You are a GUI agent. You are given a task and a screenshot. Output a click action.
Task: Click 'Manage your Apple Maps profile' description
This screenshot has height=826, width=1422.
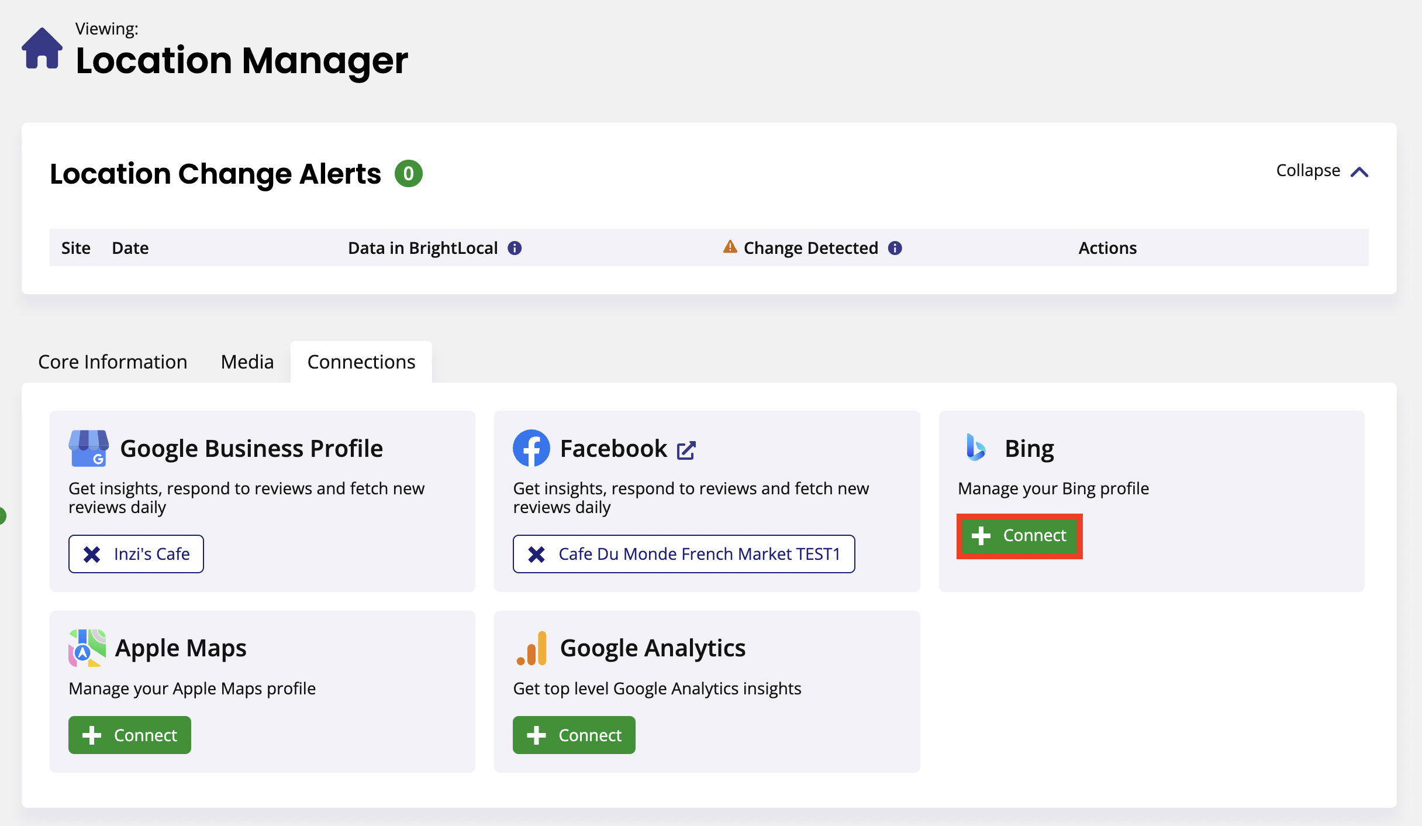tap(192, 689)
